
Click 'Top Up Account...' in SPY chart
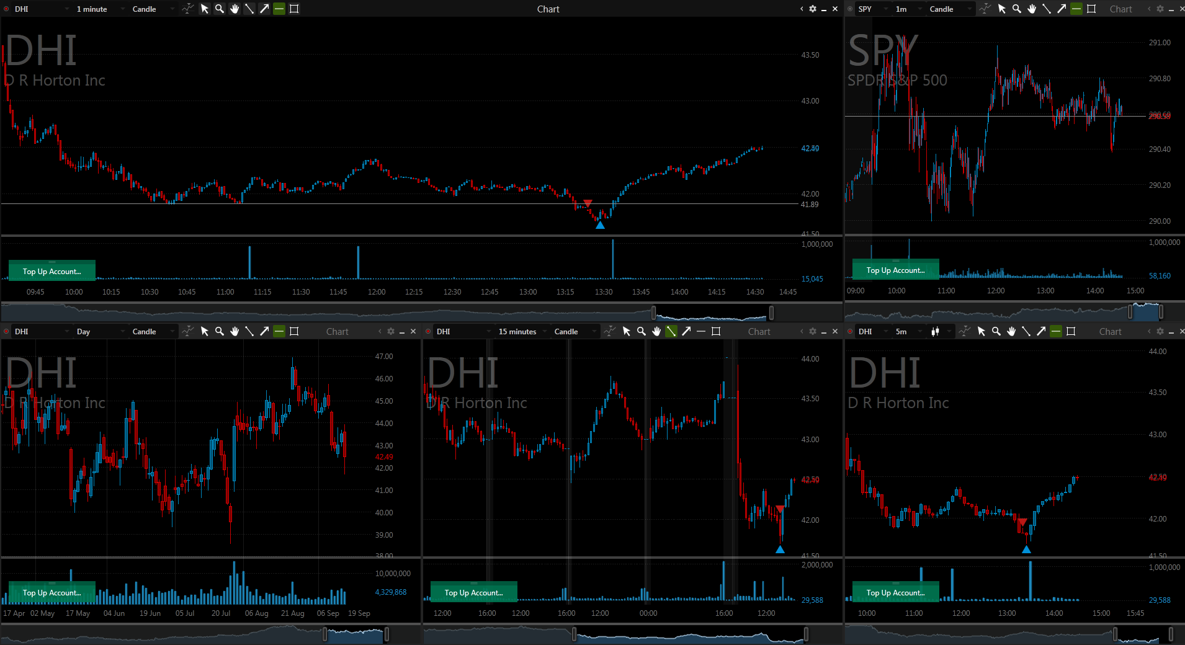[x=895, y=270]
